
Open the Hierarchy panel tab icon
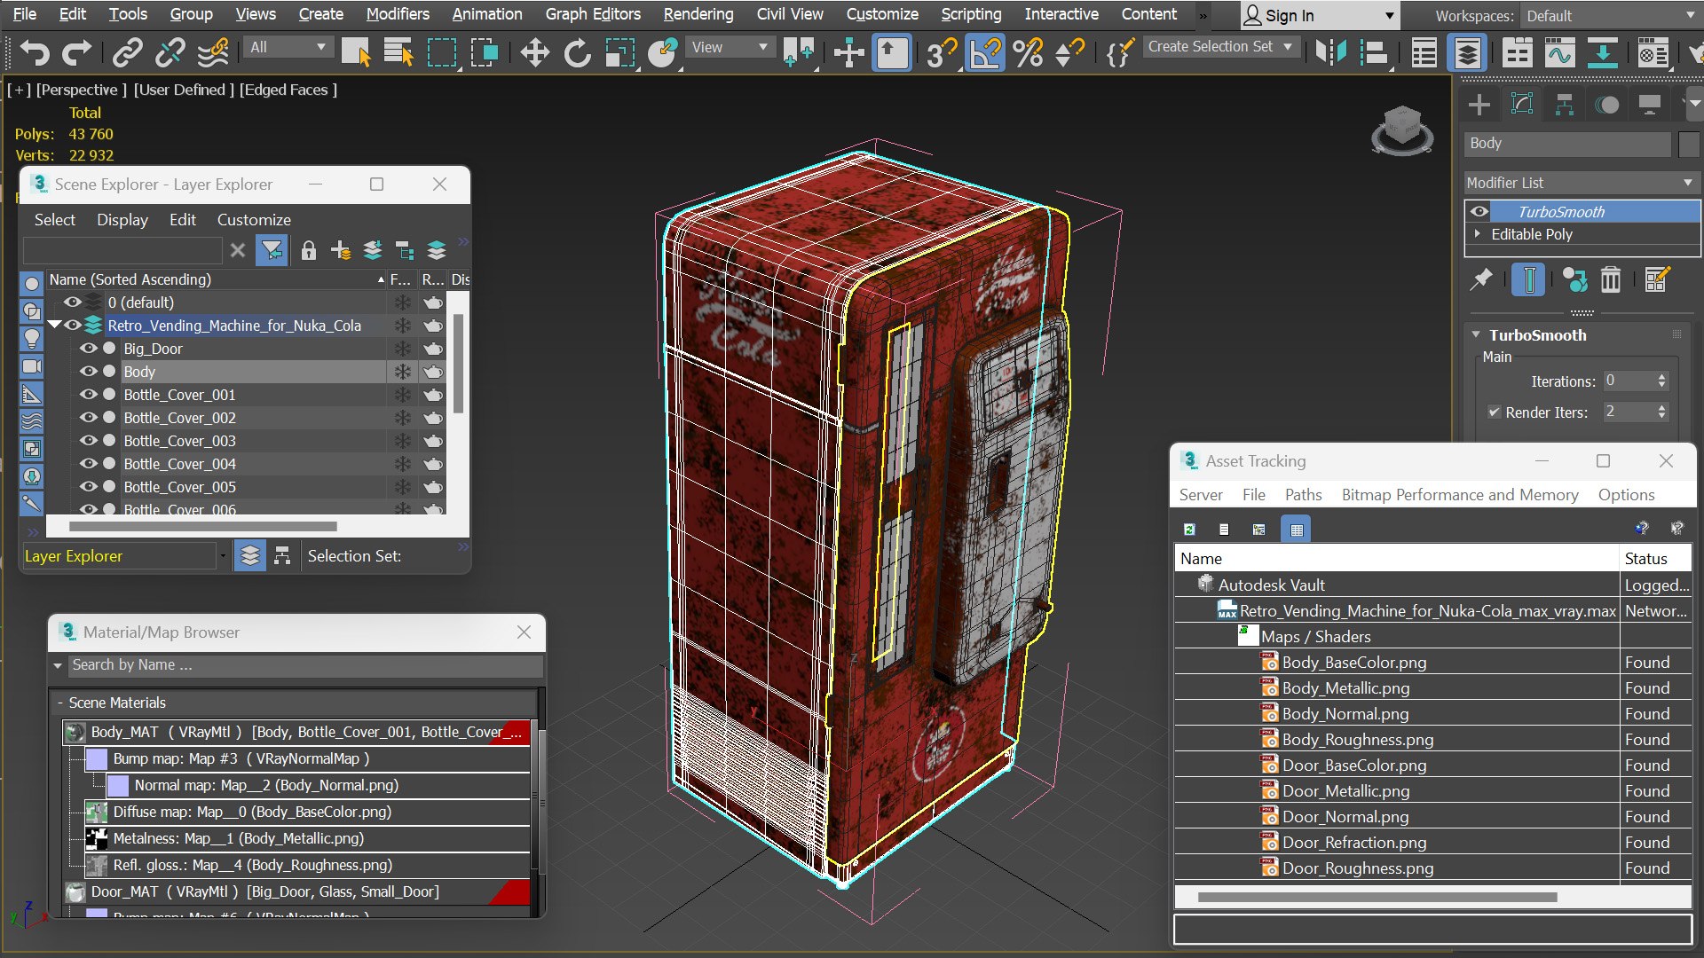point(1565,105)
